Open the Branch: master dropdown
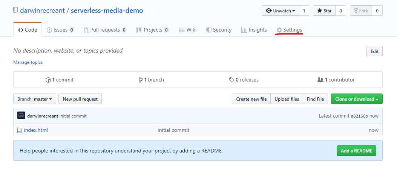This screenshot has width=397, height=172. 35,99
